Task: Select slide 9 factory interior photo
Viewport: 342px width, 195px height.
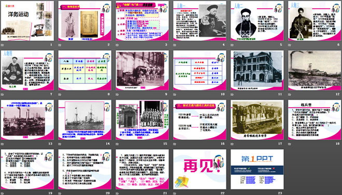Action: pos(142,70)
